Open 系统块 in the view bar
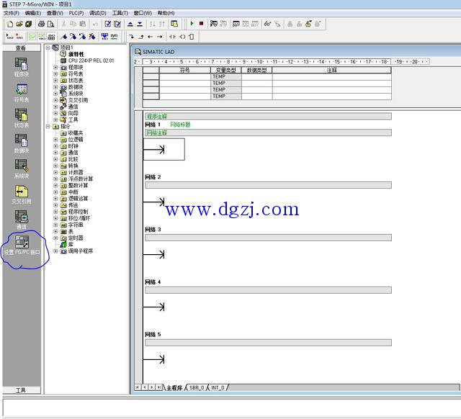 pyautogui.click(x=22, y=169)
